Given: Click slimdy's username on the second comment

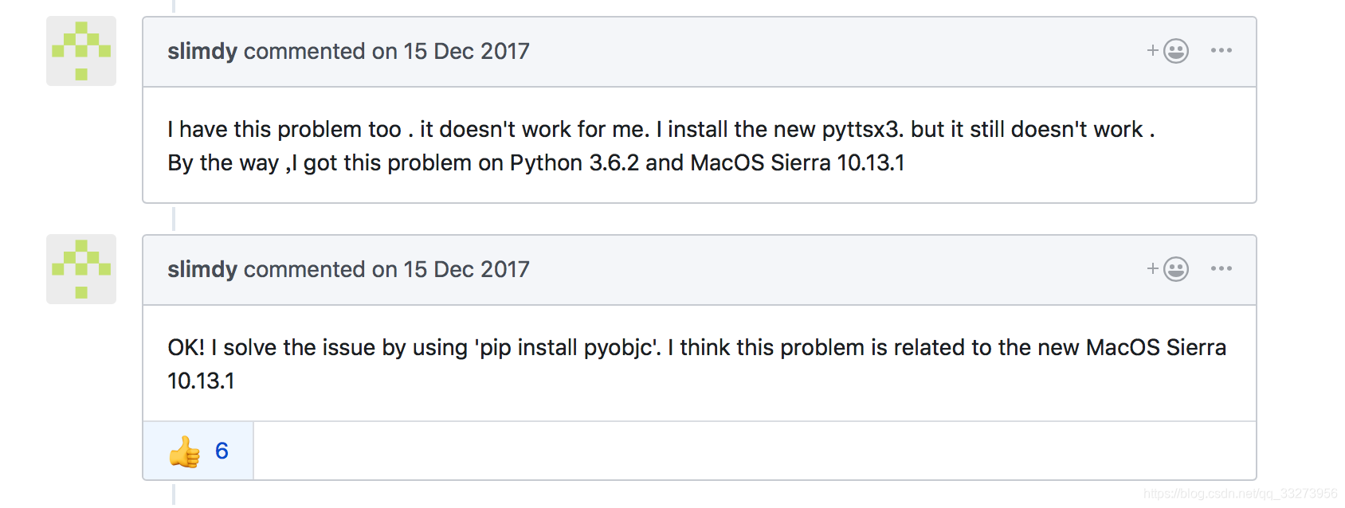Looking at the screenshot, I should click(x=202, y=270).
